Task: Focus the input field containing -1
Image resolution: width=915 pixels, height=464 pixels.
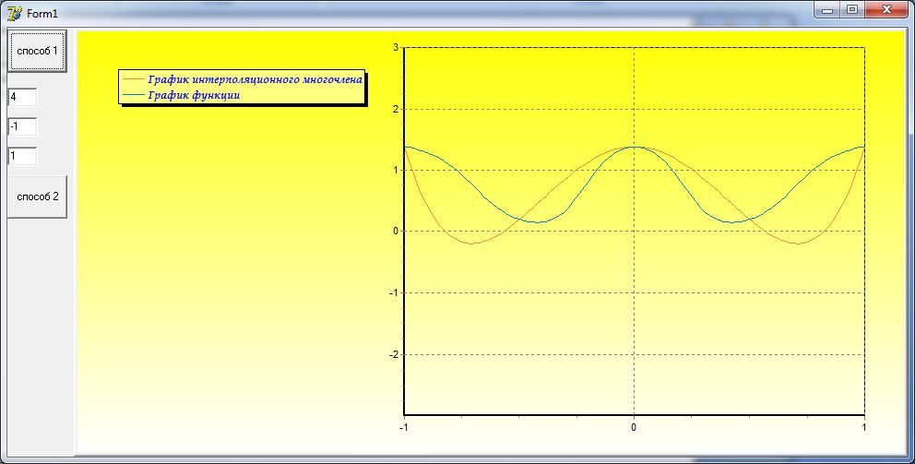Action: pos(23,126)
